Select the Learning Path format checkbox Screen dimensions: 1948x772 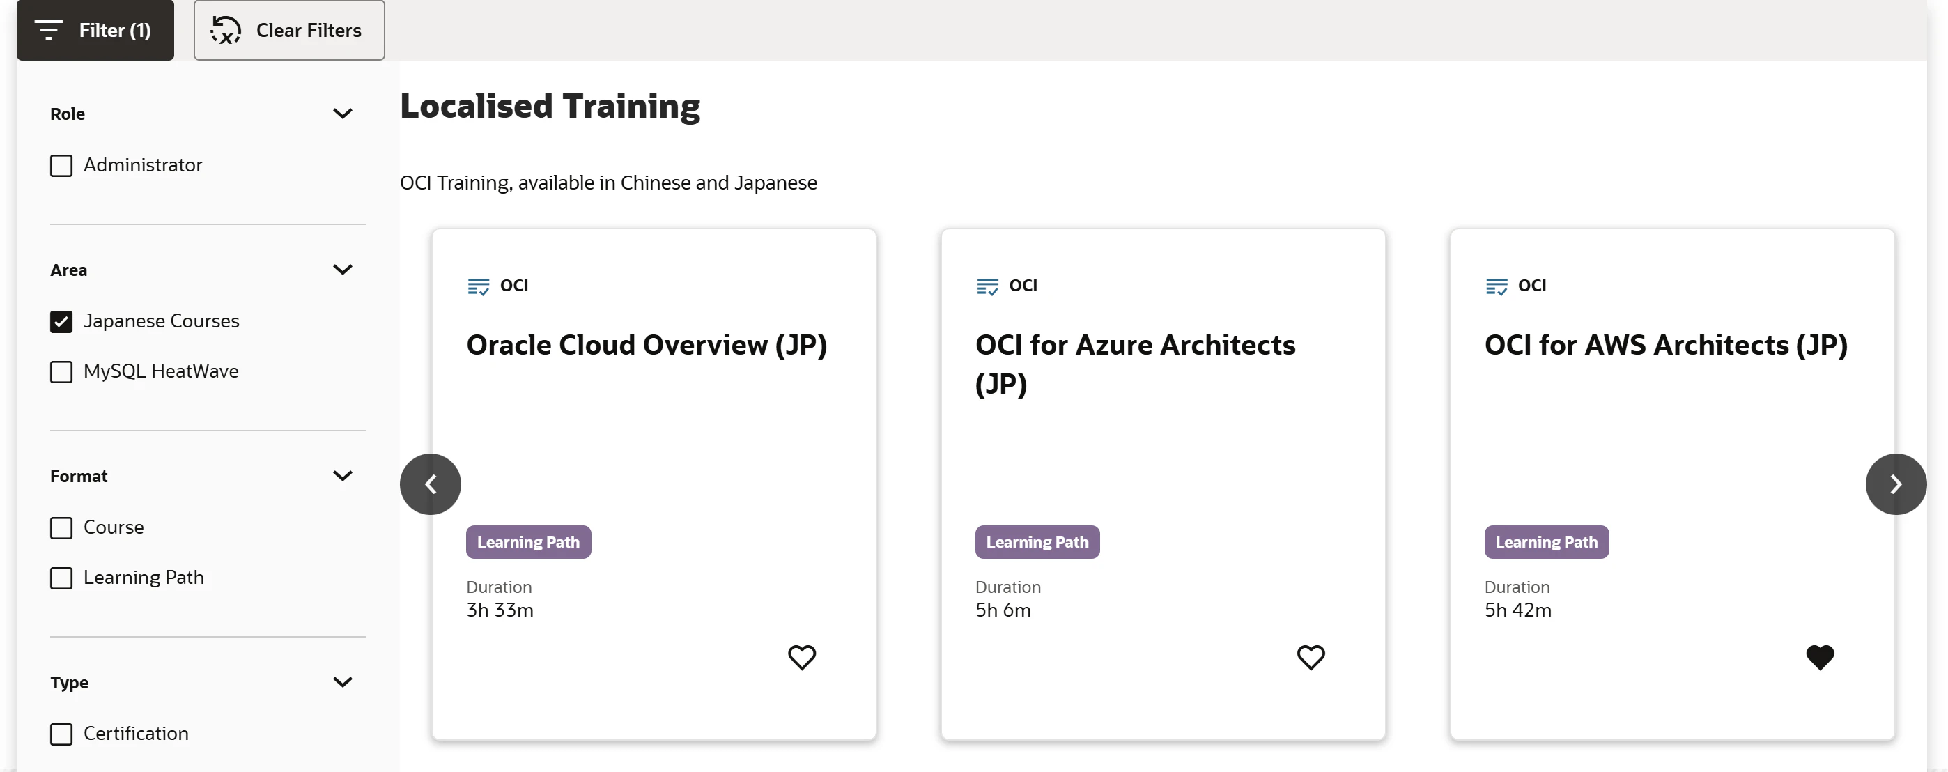(x=61, y=578)
